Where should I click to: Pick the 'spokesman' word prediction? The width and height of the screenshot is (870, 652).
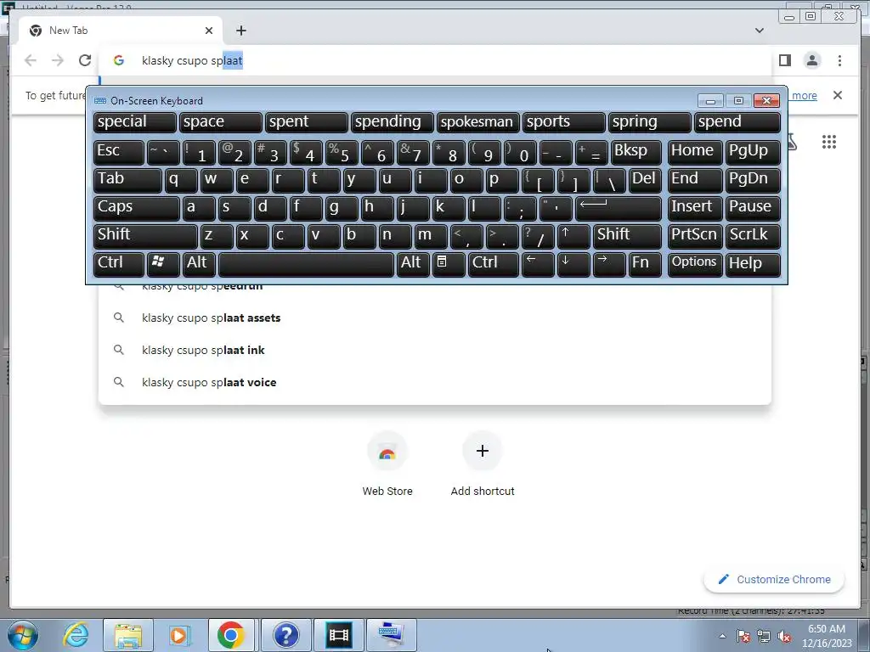pyautogui.click(x=477, y=122)
